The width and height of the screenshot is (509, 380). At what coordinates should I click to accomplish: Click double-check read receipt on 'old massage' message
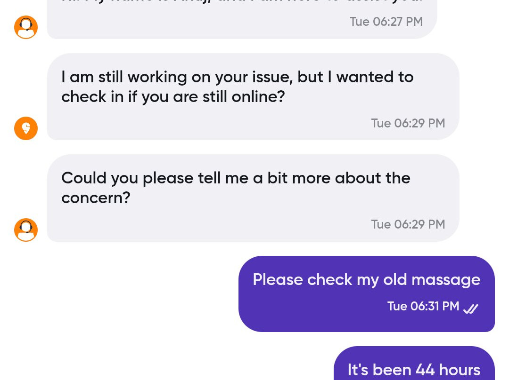point(470,309)
